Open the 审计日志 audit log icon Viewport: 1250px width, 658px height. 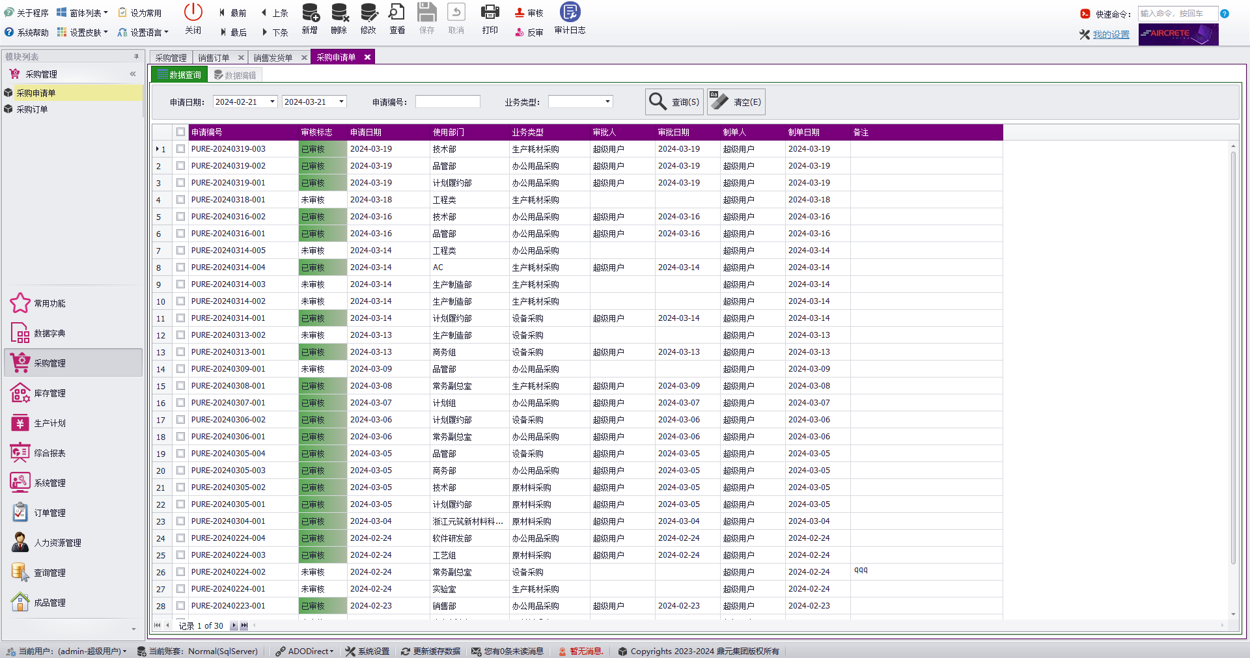point(570,13)
